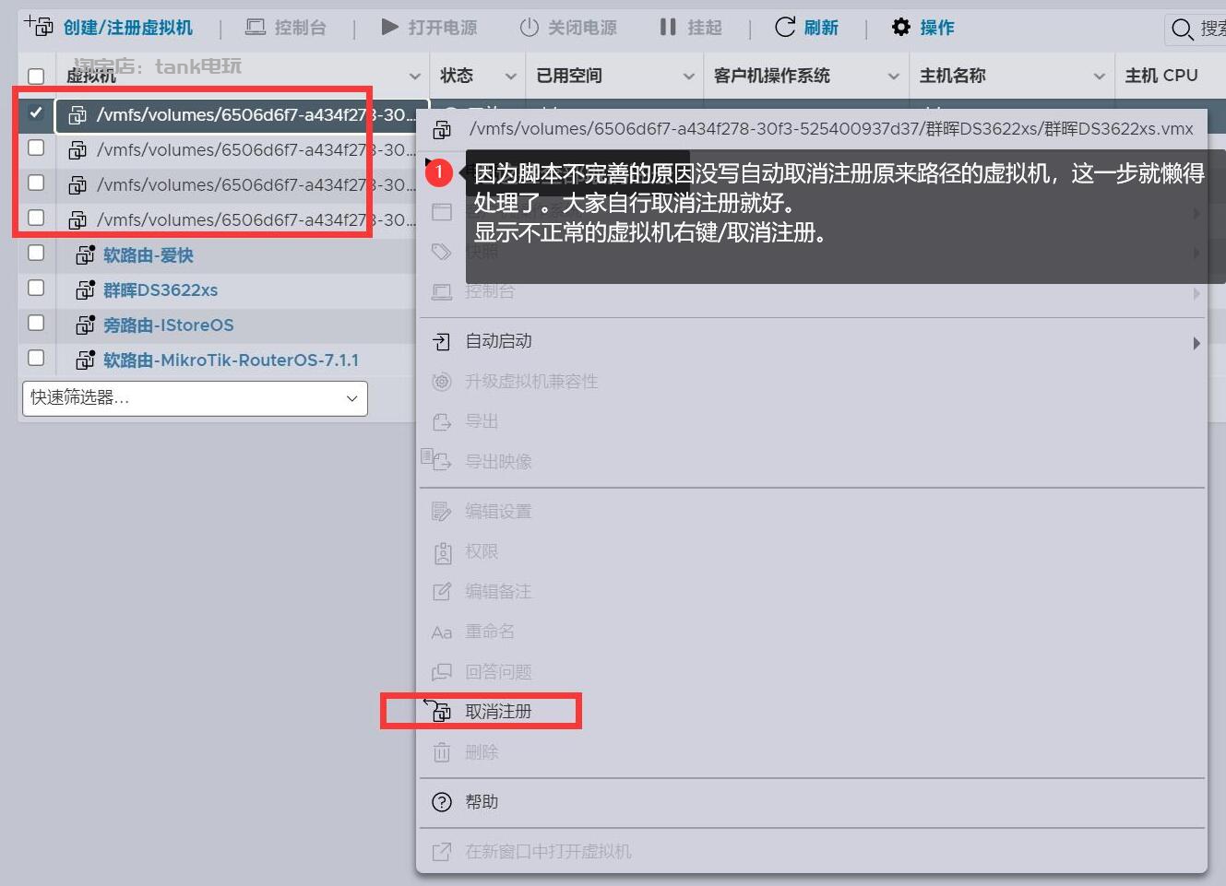The image size is (1226, 886).
Task: Click the VM icon of the second /vmfs/volumes row
Action: pos(78,150)
